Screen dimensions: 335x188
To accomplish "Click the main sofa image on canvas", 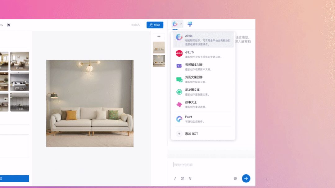I will click(90, 103).
